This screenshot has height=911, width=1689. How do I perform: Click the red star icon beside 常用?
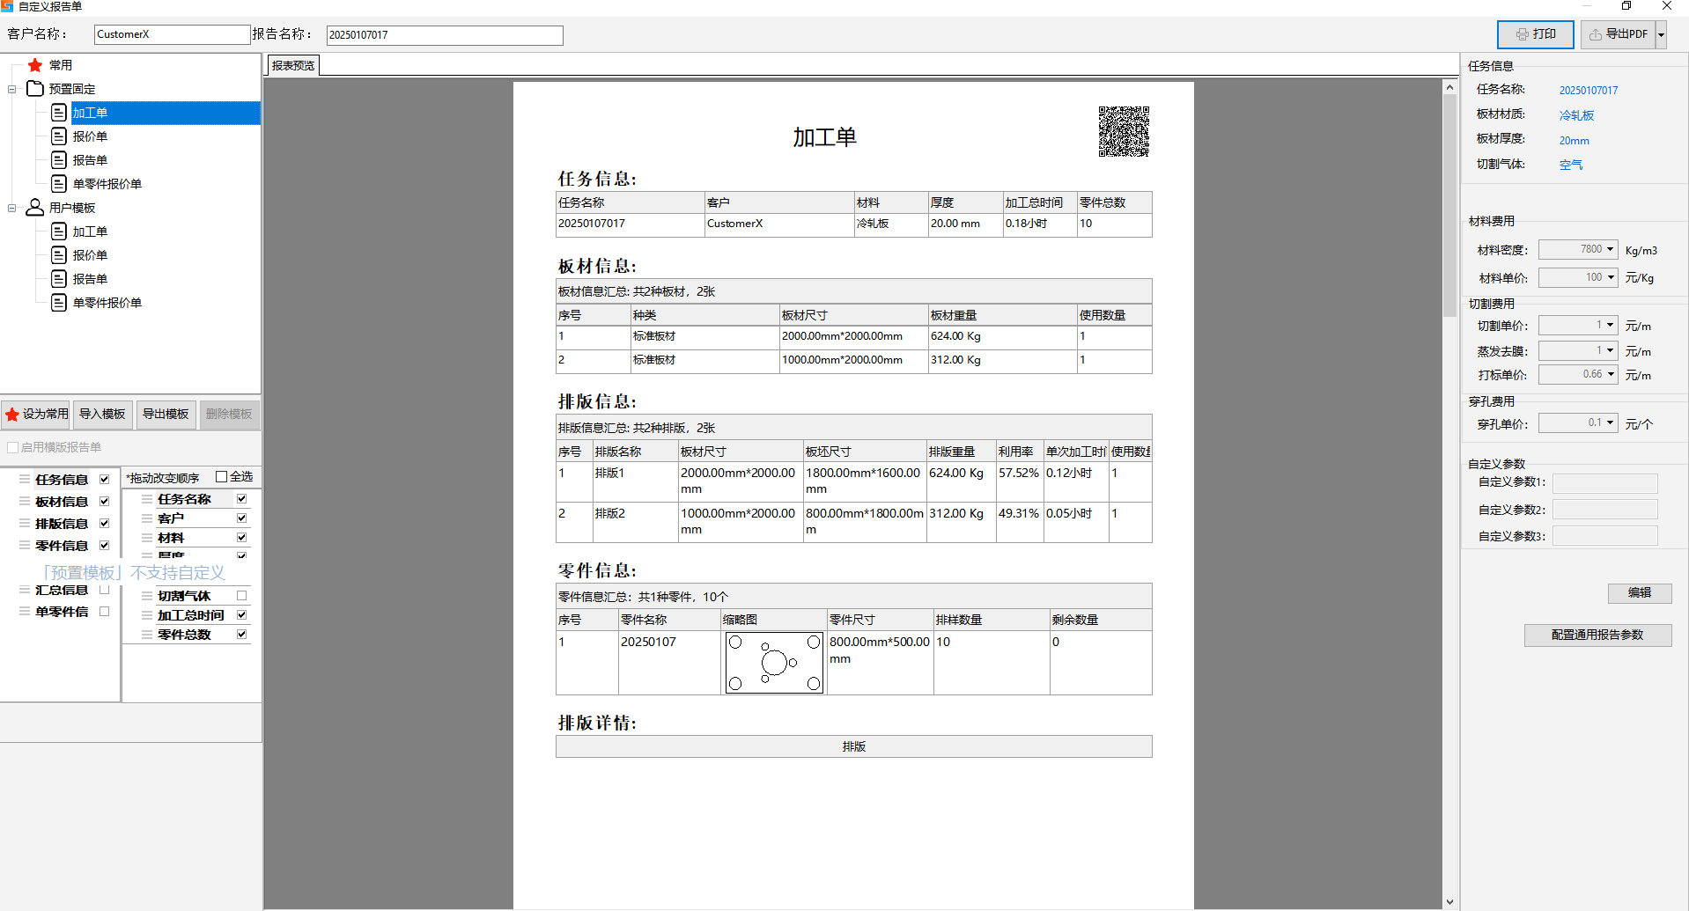[35, 65]
